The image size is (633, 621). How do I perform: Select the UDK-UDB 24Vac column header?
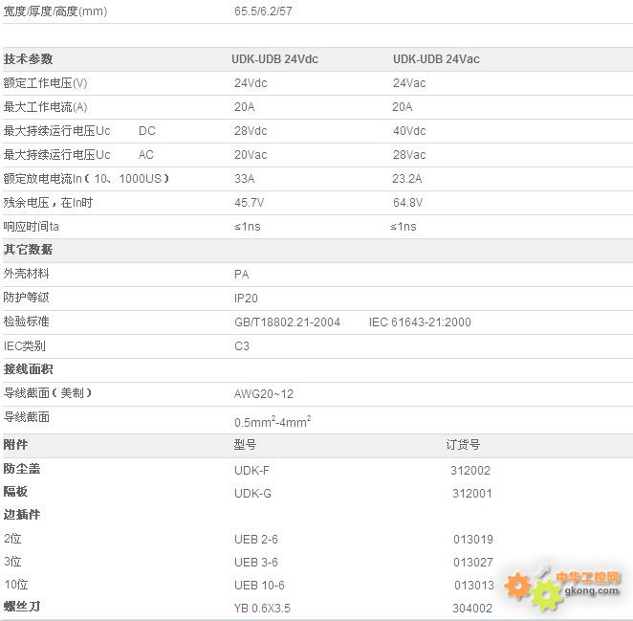click(436, 59)
